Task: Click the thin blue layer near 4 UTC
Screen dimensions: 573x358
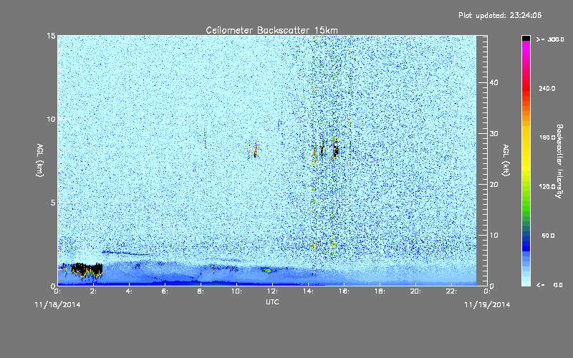Action: pyautogui.click(x=125, y=253)
